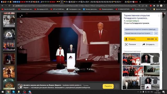Close the Yandex image viewer

pyautogui.click(x=165, y=13)
